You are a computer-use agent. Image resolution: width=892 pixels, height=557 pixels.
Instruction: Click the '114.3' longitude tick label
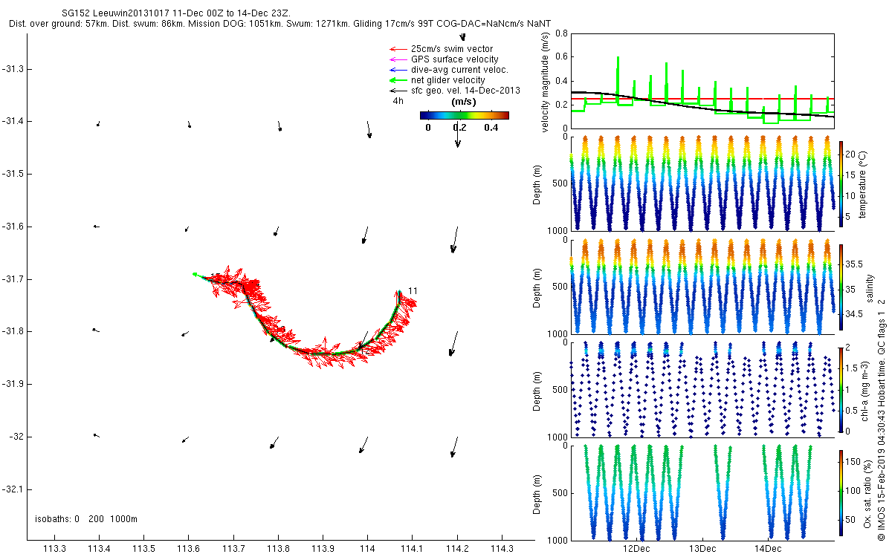[503, 549]
